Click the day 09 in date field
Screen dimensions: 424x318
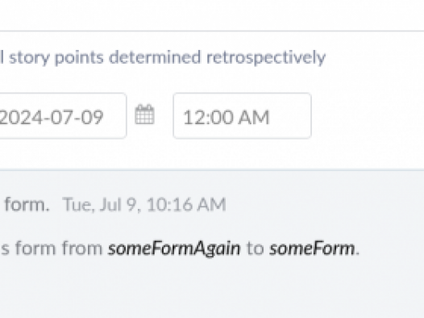point(92,118)
